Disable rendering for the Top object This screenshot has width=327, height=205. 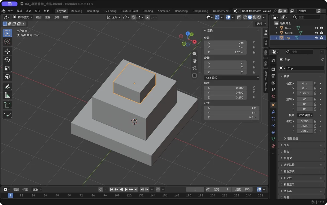pos(322,38)
